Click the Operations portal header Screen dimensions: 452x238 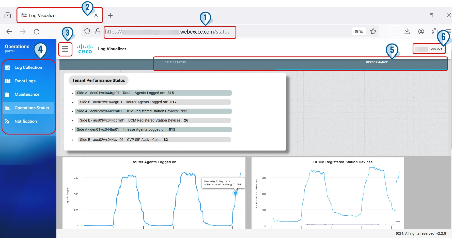click(x=17, y=48)
